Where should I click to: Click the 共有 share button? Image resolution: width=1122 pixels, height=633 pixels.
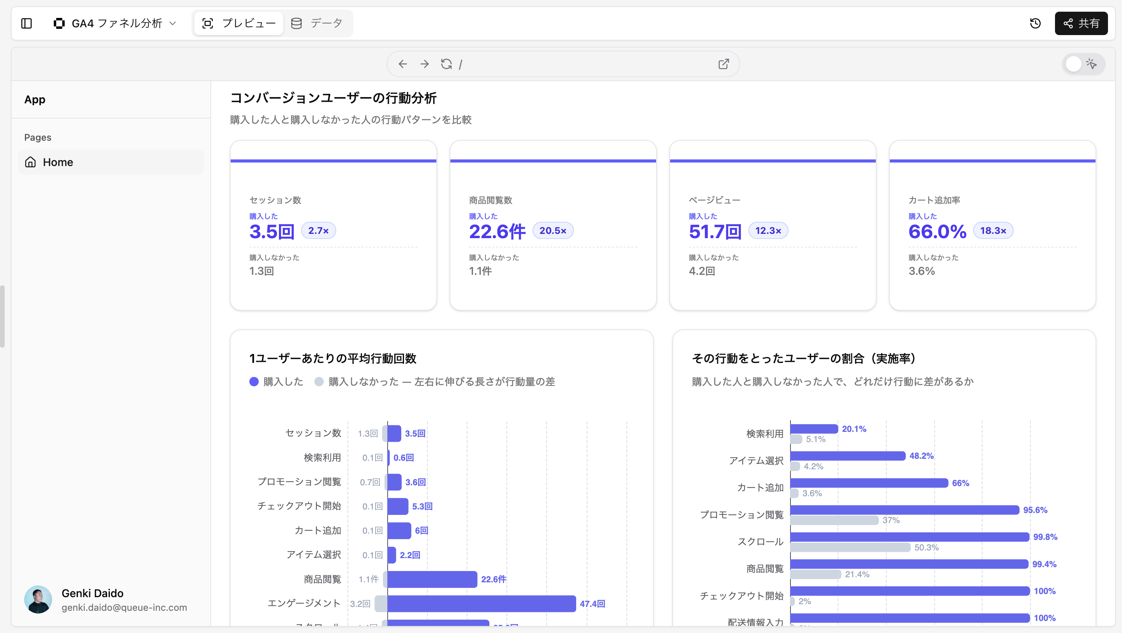1081,23
